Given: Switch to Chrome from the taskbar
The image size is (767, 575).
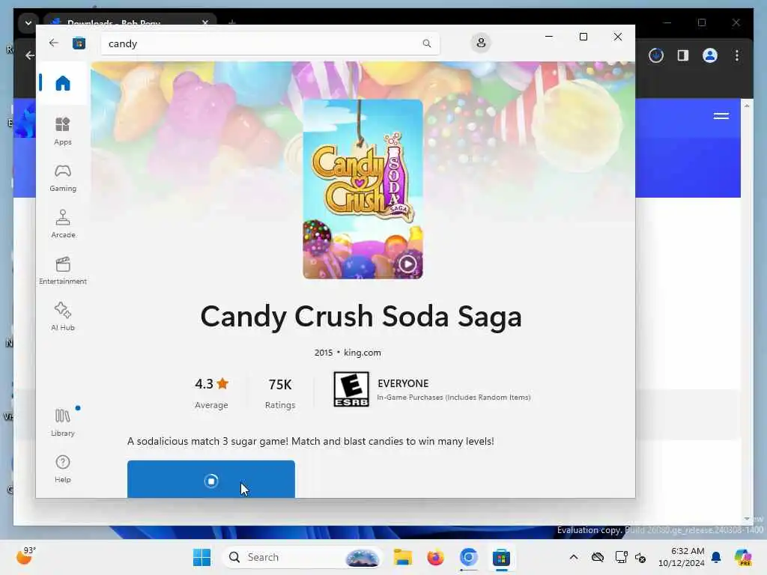Looking at the screenshot, I should [x=468, y=557].
